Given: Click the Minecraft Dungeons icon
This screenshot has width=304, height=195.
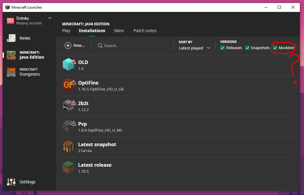Looking at the screenshot, I should tap(11, 72).
